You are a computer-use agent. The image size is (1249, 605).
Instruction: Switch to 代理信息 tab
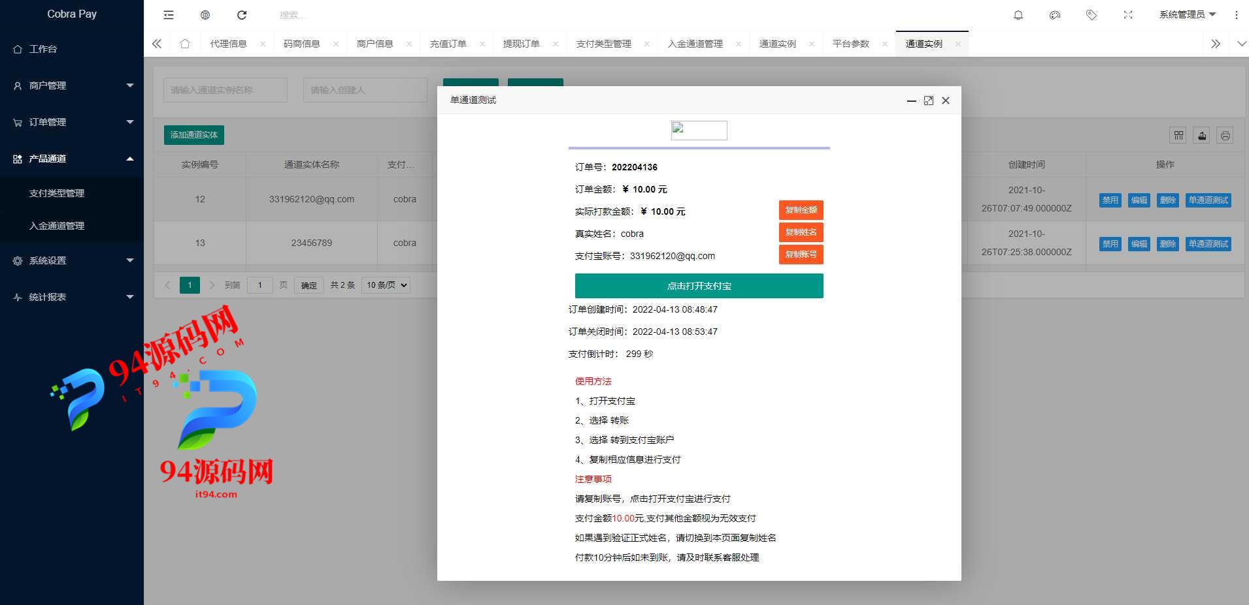point(228,44)
